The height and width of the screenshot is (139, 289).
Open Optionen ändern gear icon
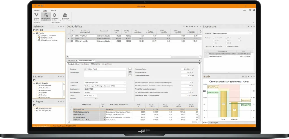pyautogui.click(x=55, y=15)
